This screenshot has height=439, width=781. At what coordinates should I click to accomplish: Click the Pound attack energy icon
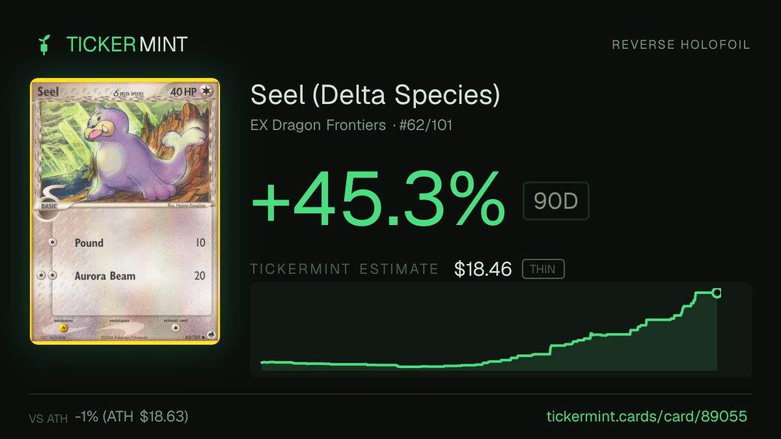(x=52, y=243)
